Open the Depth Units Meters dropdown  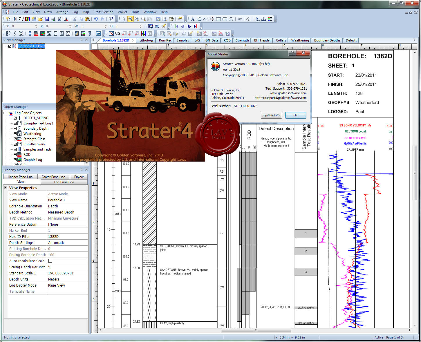tap(67, 279)
